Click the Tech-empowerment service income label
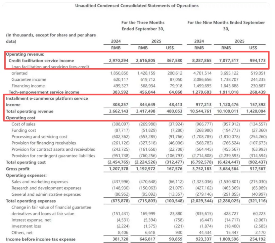The width and height of the screenshot is (275, 243). (x=44, y=92)
